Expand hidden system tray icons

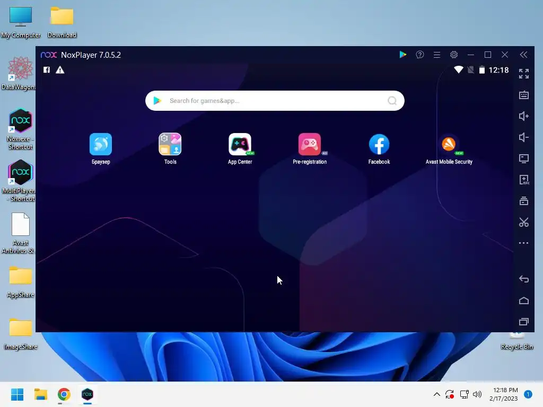coord(437,394)
